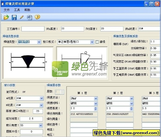
Task: Click the 组对间隙 field showing 2.5
Action: click(x=31, y=119)
